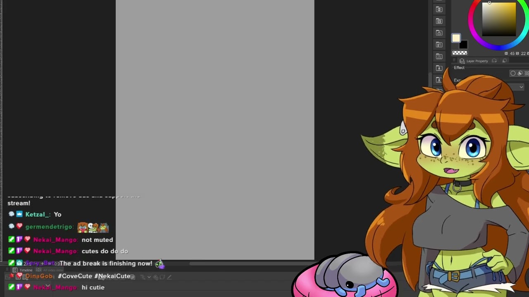Switch to the All sides view tab

pos(50,270)
